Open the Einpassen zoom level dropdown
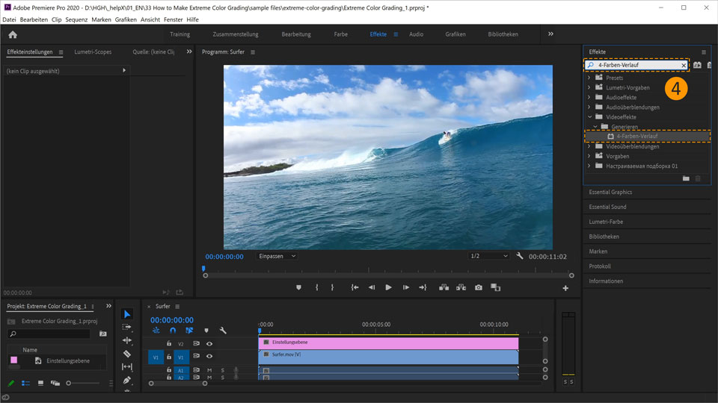 coord(277,256)
